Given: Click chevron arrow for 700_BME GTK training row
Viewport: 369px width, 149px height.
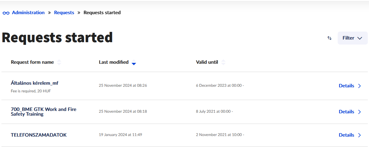Looking at the screenshot, I should click(x=360, y=112).
